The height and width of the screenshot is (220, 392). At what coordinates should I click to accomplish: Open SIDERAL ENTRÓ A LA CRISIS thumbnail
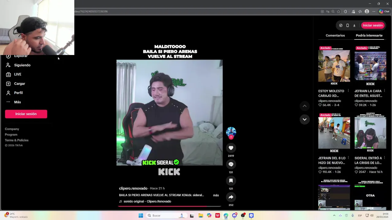point(370,133)
